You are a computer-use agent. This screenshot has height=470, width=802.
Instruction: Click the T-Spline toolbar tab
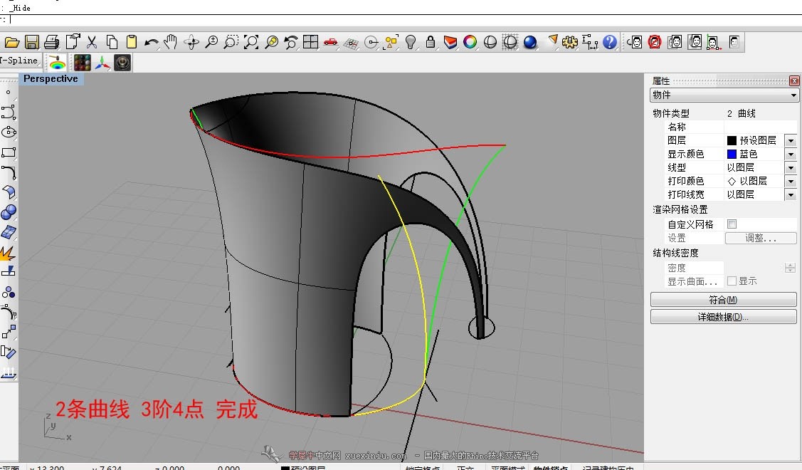tap(19, 61)
